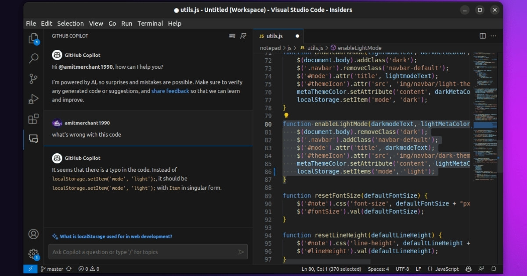Open the Explorer view in activity bar
The width and height of the screenshot is (527, 276).
33,39
